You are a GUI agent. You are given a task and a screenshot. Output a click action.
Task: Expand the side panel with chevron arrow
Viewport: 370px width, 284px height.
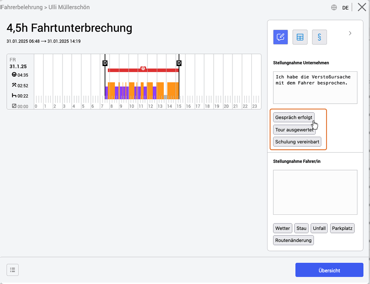tap(350, 33)
